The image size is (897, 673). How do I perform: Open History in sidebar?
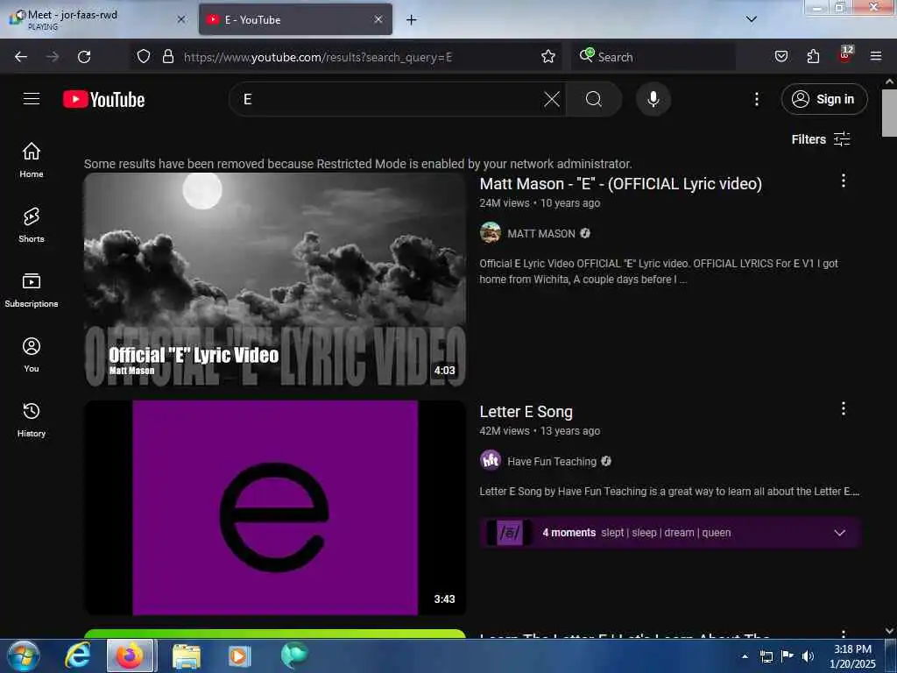point(32,420)
